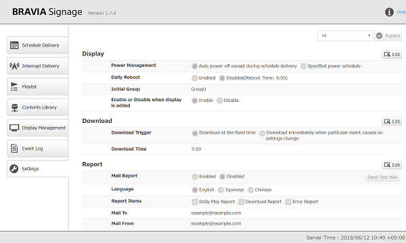The width and height of the screenshot is (406, 243).
Task: Check the Error Report checkbox
Action: click(x=288, y=202)
